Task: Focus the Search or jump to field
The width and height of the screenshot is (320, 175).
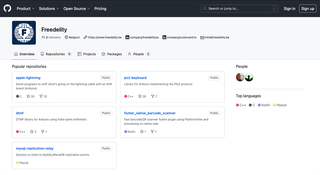Action: pyautogui.click(x=239, y=9)
